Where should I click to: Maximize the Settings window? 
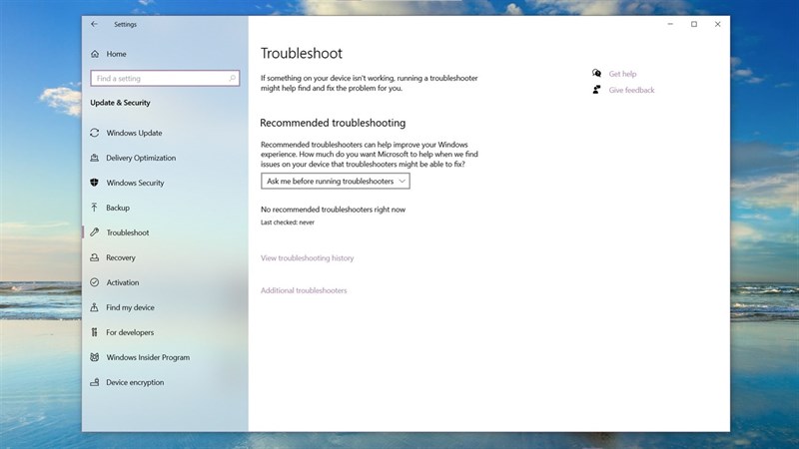694,24
